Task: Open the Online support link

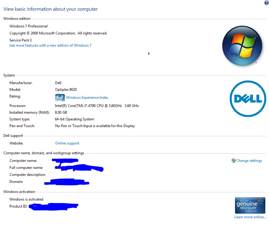Action: click(67, 143)
